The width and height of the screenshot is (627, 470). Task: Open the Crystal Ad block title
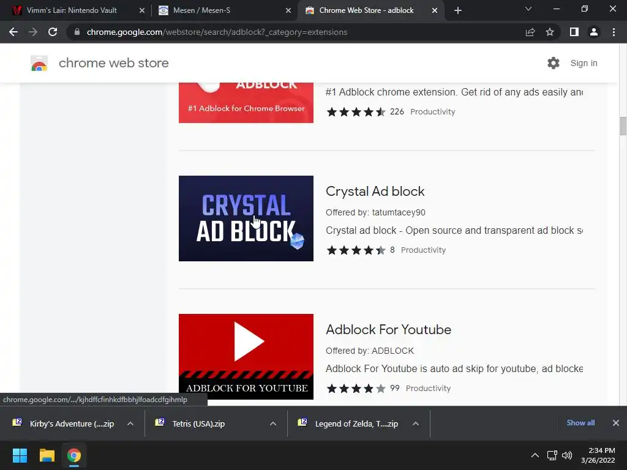375,192
